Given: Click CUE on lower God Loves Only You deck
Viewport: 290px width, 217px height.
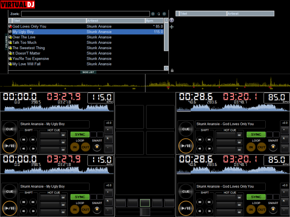Looking at the screenshot, I should coord(186,192).
